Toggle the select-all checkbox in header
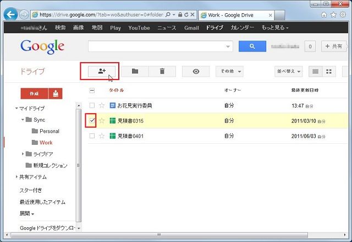The width and height of the screenshot is (352, 242). pyautogui.click(x=92, y=91)
